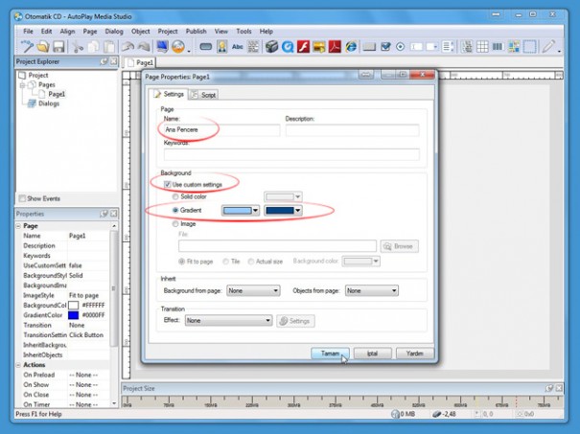Viewport: 580px width, 434px height.
Task: Click the Yardım button
Action: tap(414, 354)
